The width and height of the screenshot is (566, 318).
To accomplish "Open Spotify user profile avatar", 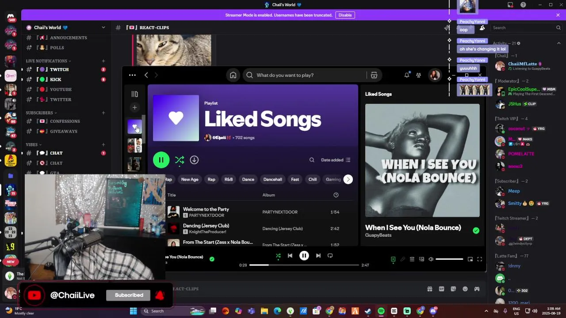I will pyautogui.click(x=435, y=75).
